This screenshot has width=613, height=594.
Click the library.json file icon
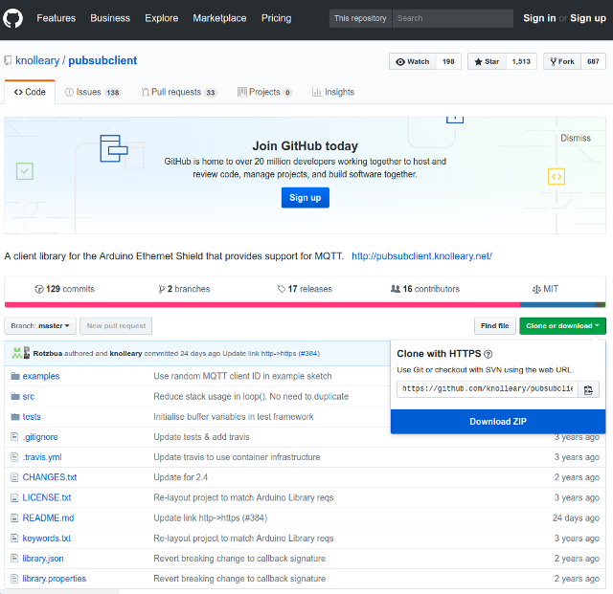[x=14, y=558]
